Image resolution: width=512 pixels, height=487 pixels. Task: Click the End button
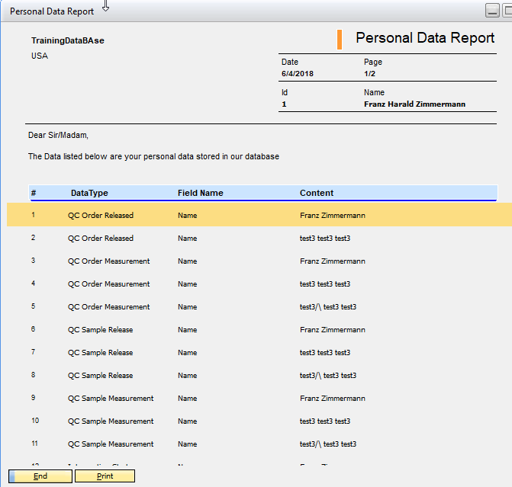pyautogui.click(x=40, y=476)
